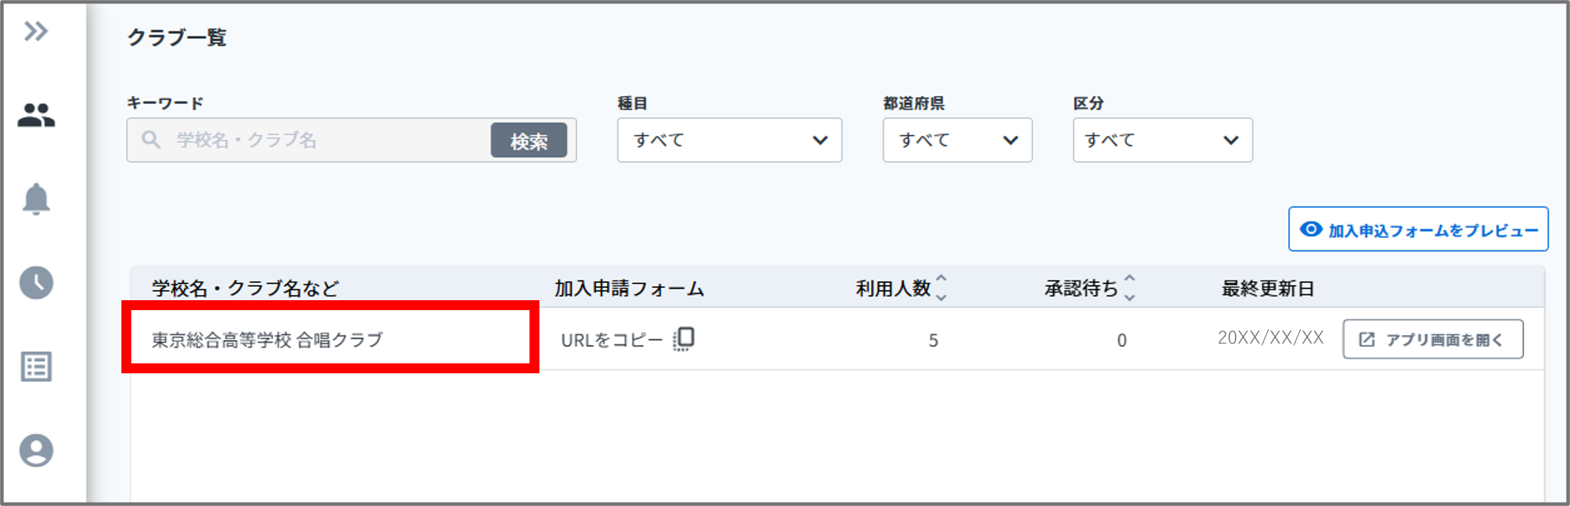Click the magnifier icon in keyword field
1570x506 pixels.
(150, 139)
